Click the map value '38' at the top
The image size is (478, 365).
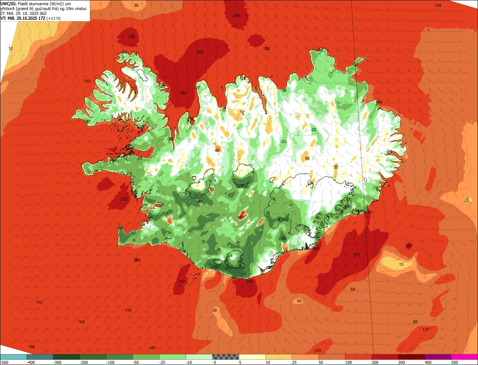coord(136,5)
